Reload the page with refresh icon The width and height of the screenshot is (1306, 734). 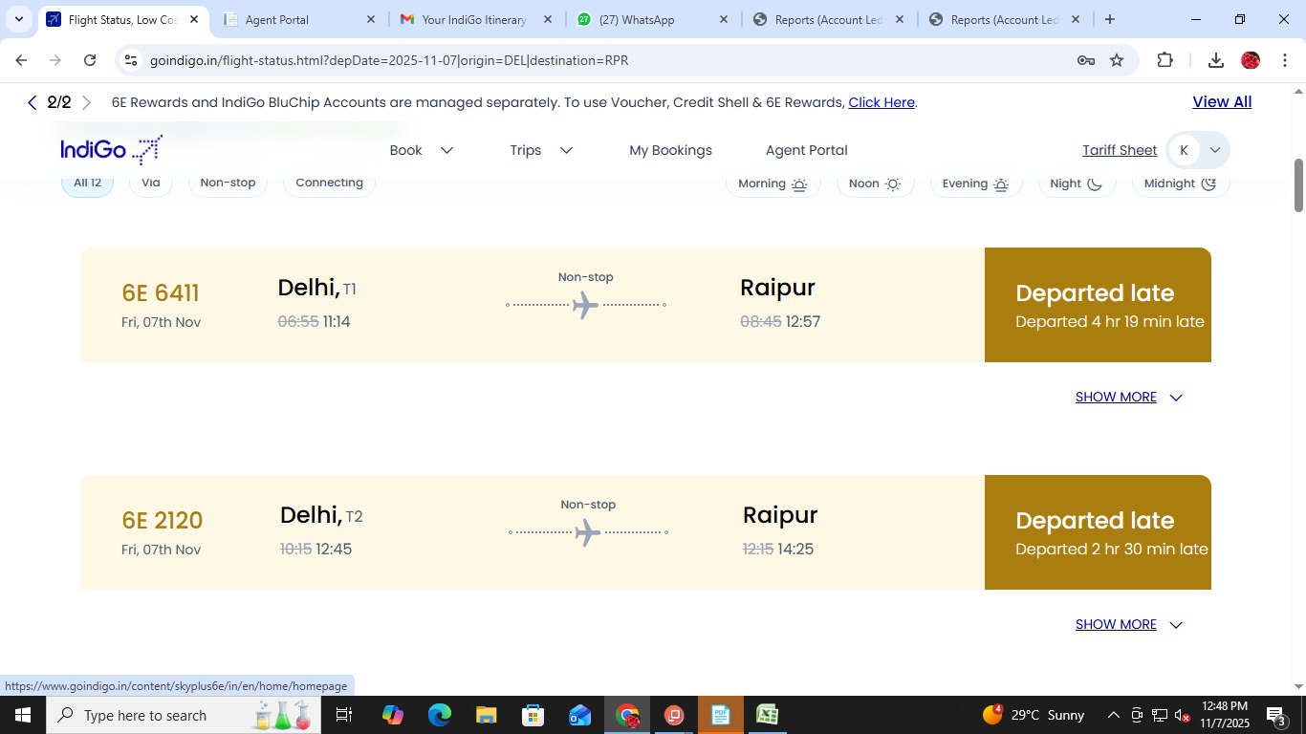coord(90,60)
